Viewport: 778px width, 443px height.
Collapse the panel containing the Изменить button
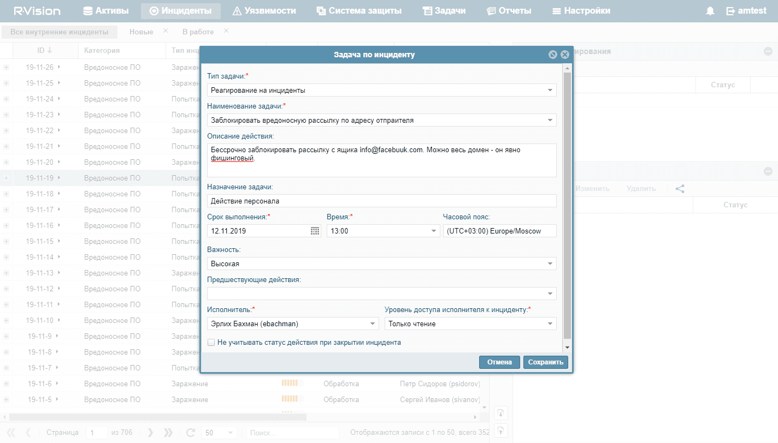pos(768,171)
